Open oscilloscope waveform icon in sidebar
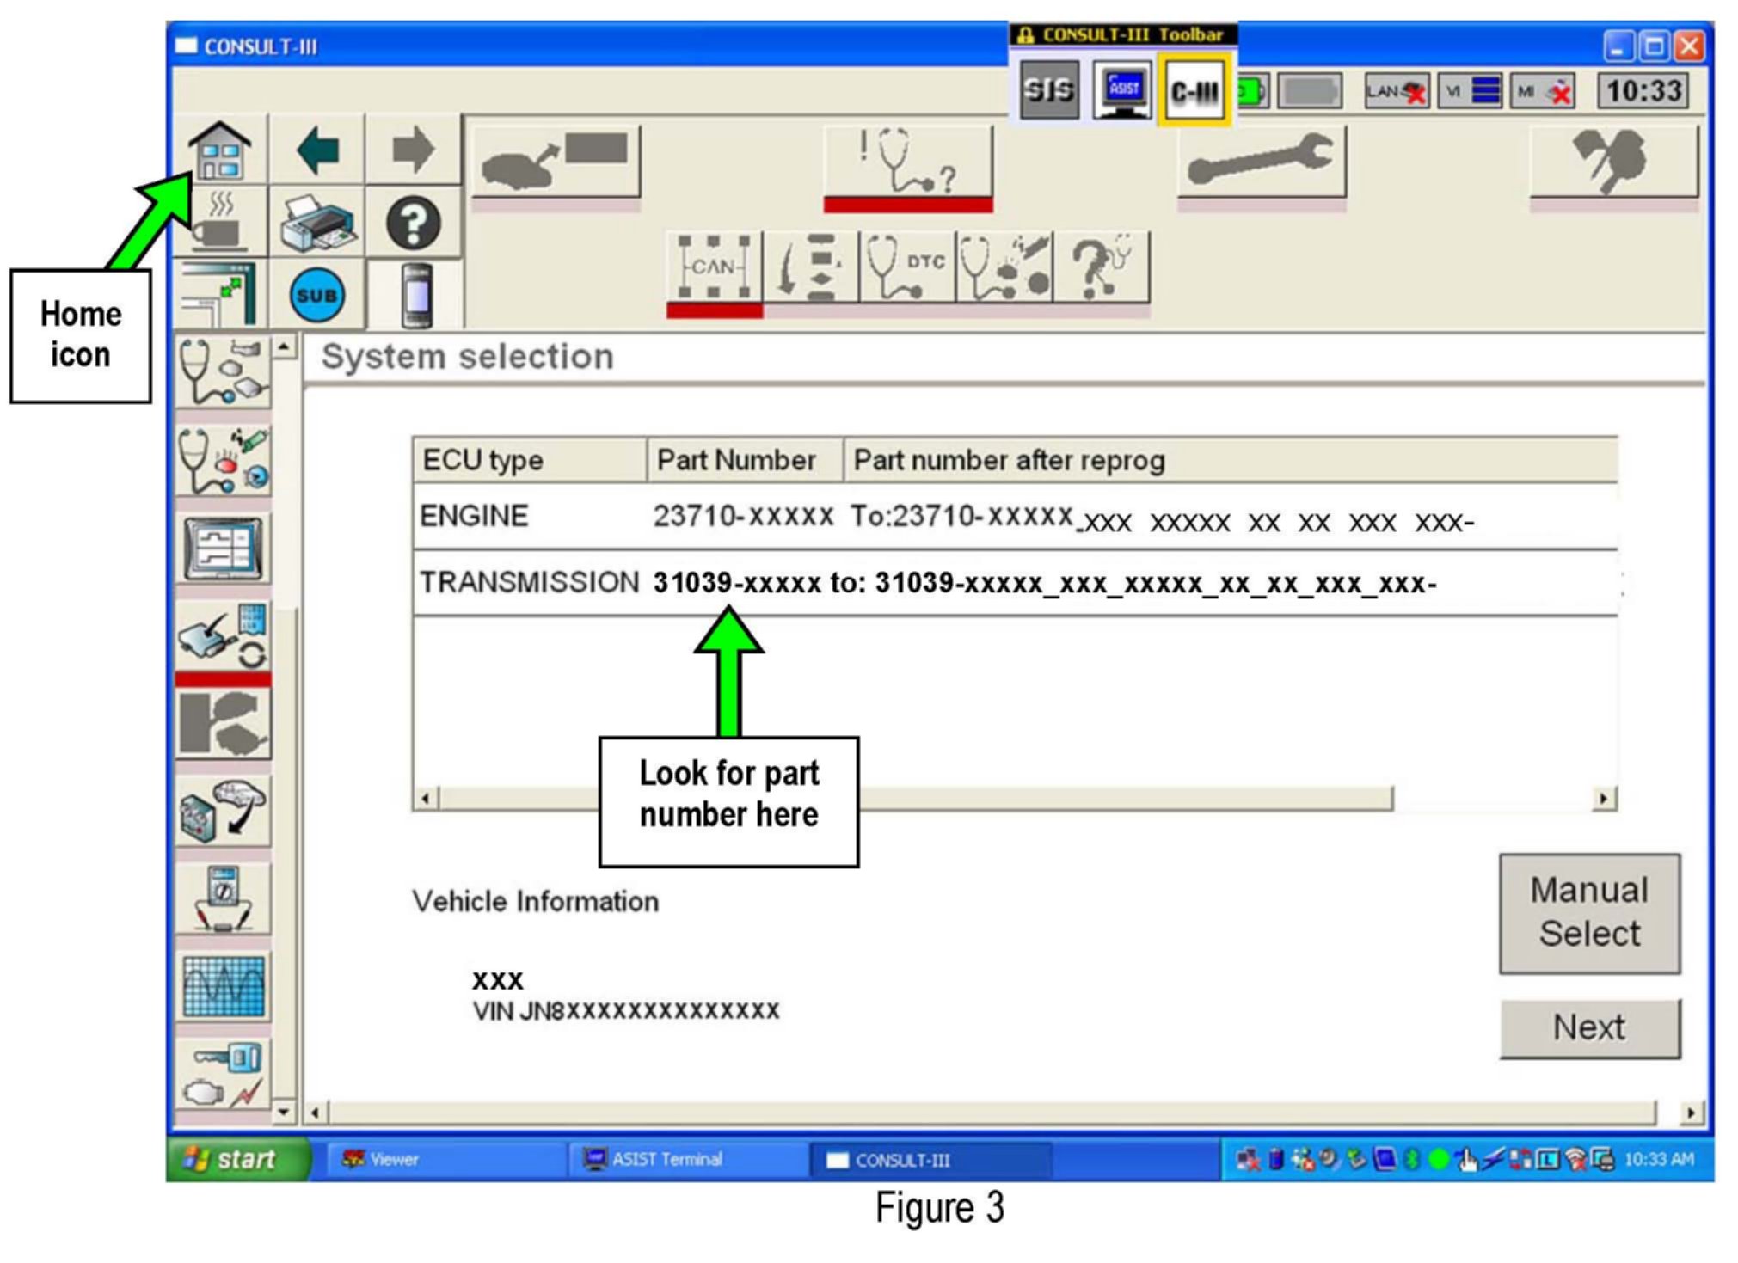The image size is (1738, 1263). [224, 985]
